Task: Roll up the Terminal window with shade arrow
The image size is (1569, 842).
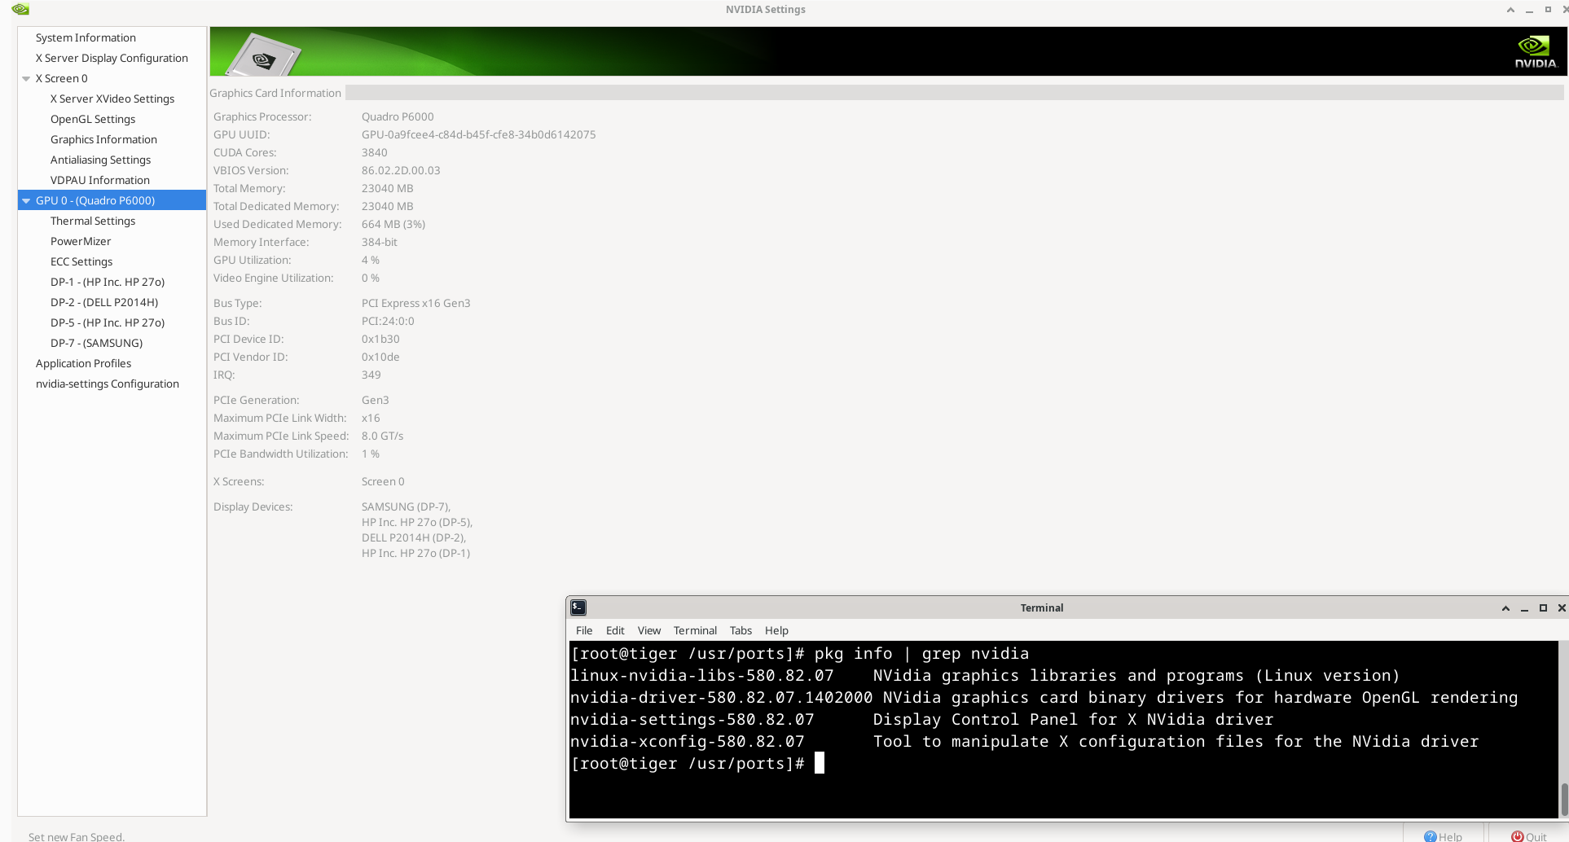Action: click(x=1505, y=608)
